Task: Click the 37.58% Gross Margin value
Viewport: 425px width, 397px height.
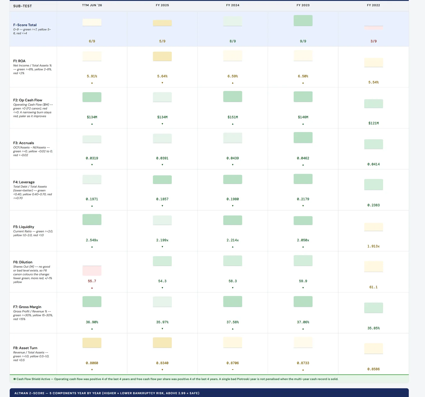Action: [233, 322]
